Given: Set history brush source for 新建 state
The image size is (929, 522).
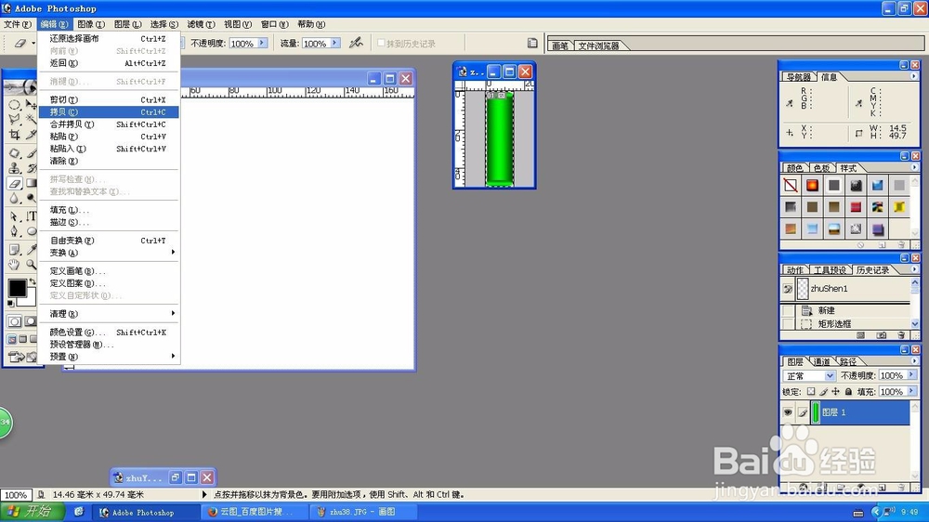Looking at the screenshot, I should coord(788,310).
